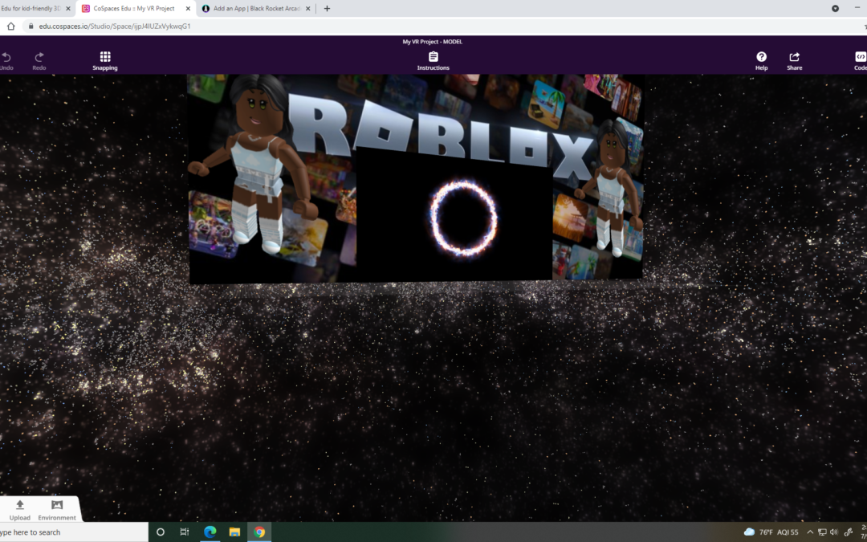Open the Help question mark
Screen dimensions: 867x542
tap(761, 61)
